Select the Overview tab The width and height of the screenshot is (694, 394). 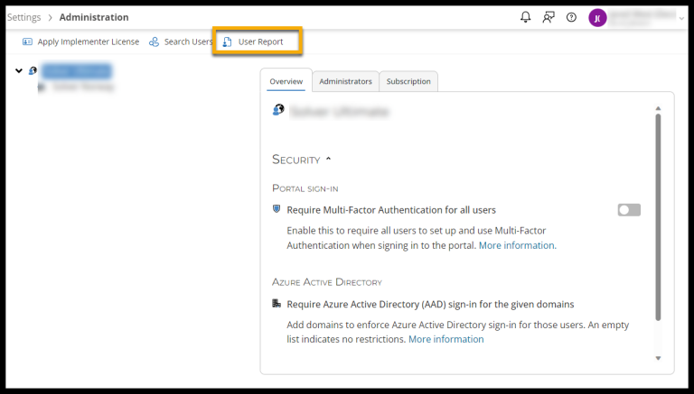click(286, 81)
